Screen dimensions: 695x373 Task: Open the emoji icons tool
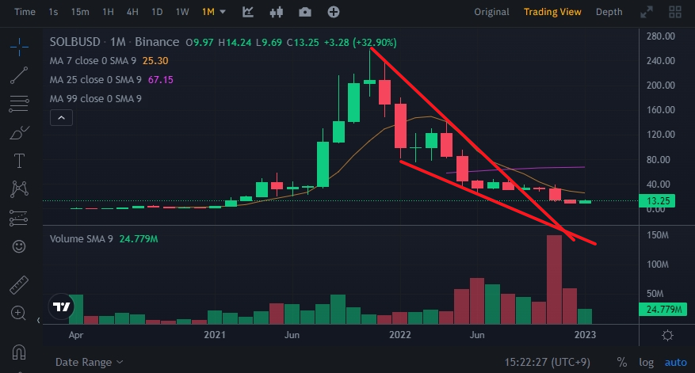(x=18, y=246)
